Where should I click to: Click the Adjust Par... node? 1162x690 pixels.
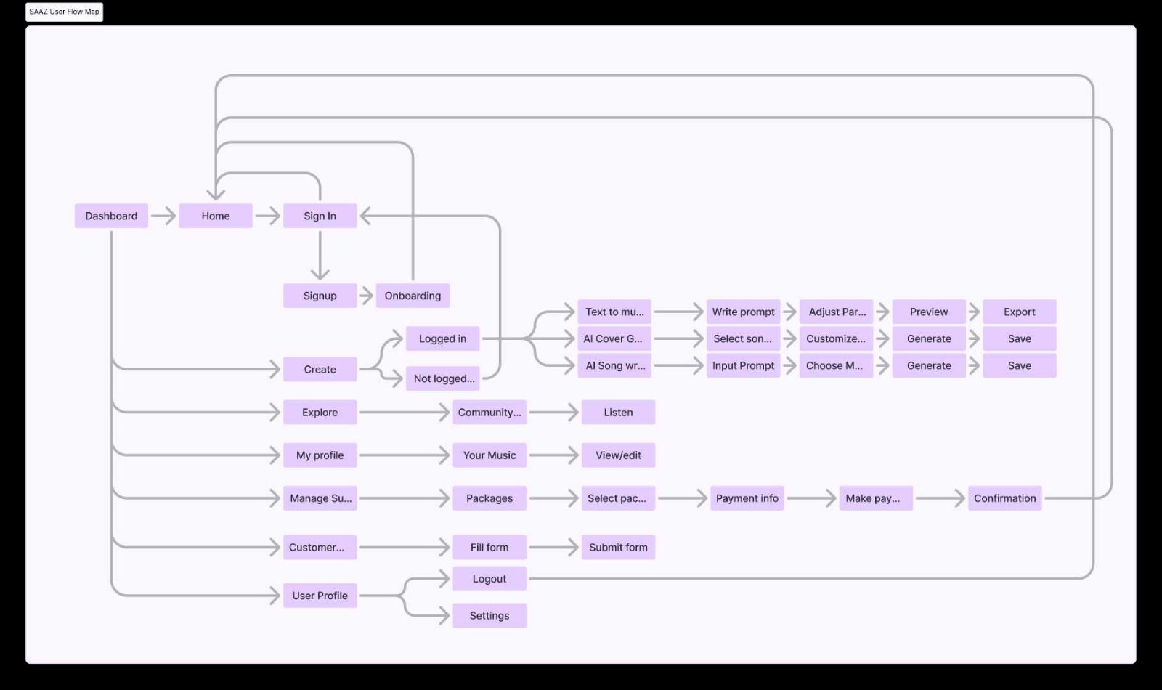(837, 312)
